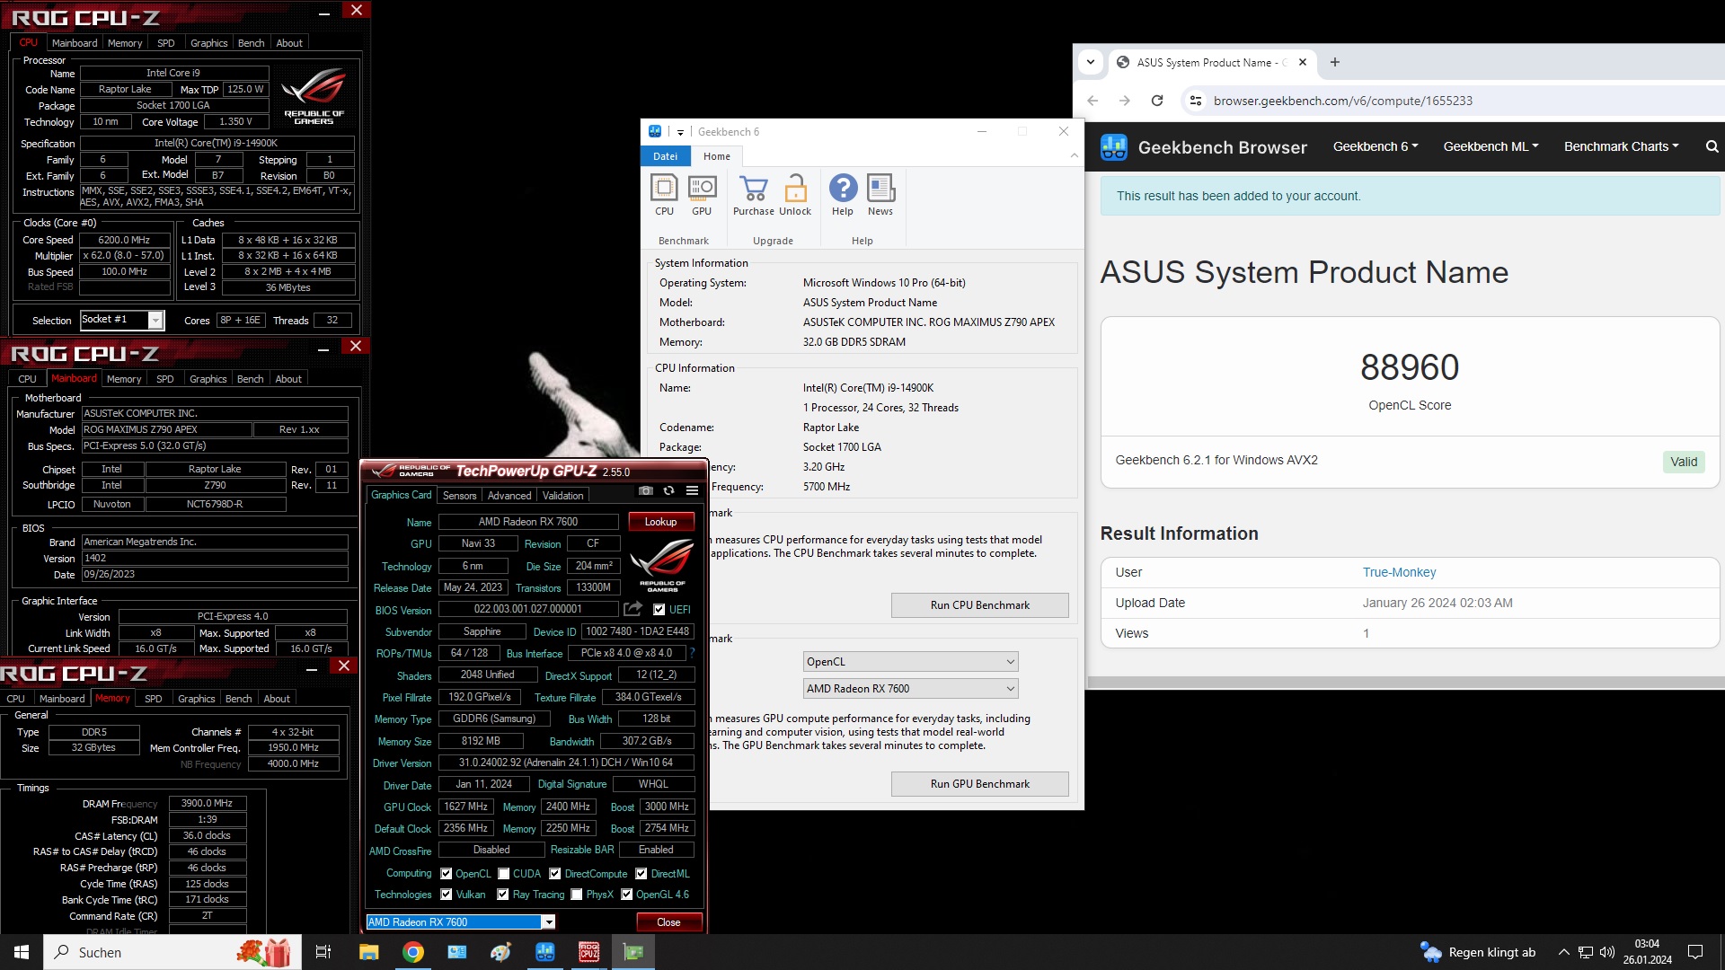Toggle the DirectCompute checkbox in GPU-Z

click(555, 874)
